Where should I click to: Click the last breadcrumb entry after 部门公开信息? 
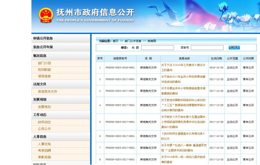(x=152, y=41)
